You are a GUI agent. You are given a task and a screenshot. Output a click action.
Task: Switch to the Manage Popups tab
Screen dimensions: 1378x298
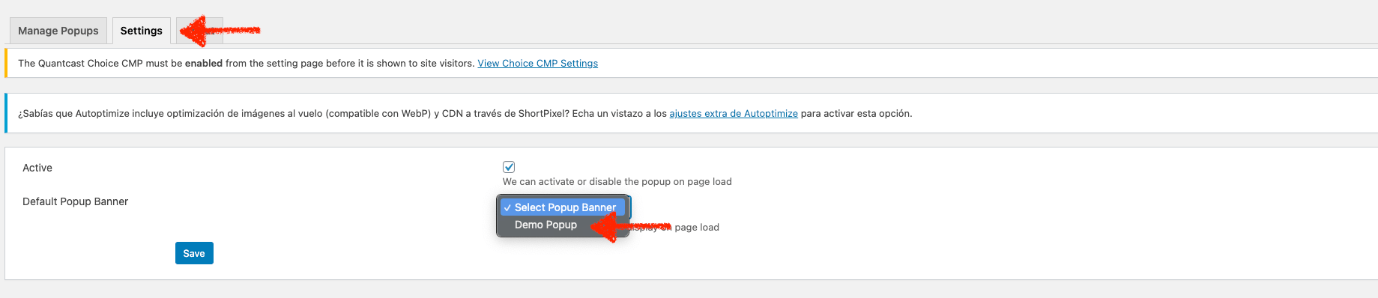pyautogui.click(x=58, y=31)
